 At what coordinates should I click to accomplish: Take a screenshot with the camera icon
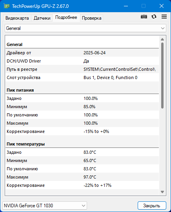(x=144, y=17)
